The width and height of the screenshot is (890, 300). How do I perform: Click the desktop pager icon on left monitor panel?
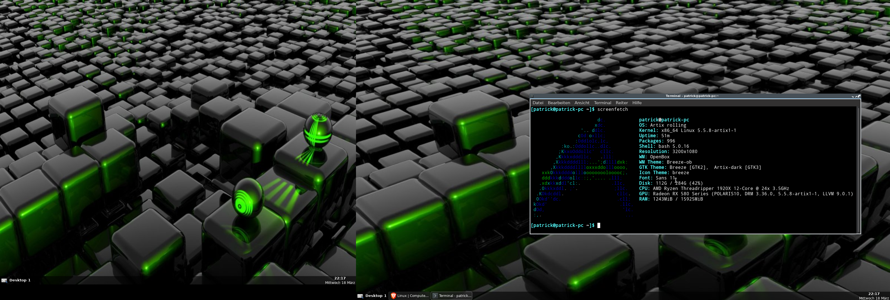[x=4, y=280]
